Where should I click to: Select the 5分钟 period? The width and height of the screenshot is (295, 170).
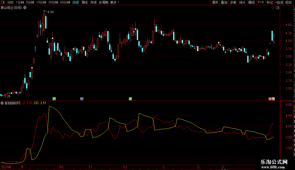(30, 2)
